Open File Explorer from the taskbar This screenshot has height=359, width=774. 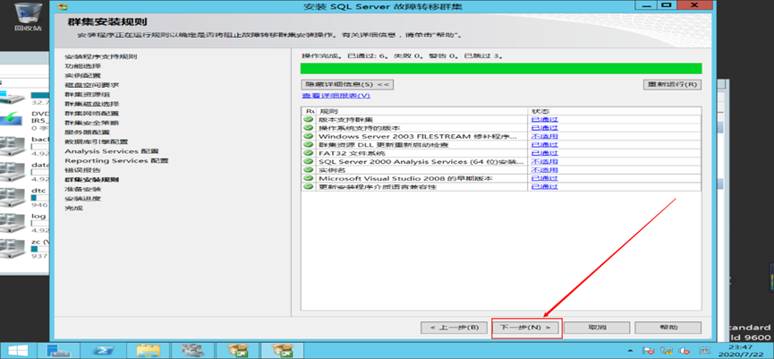148,351
